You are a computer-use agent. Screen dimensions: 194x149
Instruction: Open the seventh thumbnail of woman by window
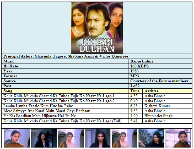[x=178, y=138]
